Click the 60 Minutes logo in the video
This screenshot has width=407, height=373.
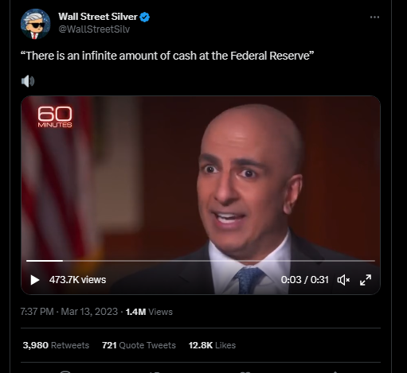coord(55,117)
